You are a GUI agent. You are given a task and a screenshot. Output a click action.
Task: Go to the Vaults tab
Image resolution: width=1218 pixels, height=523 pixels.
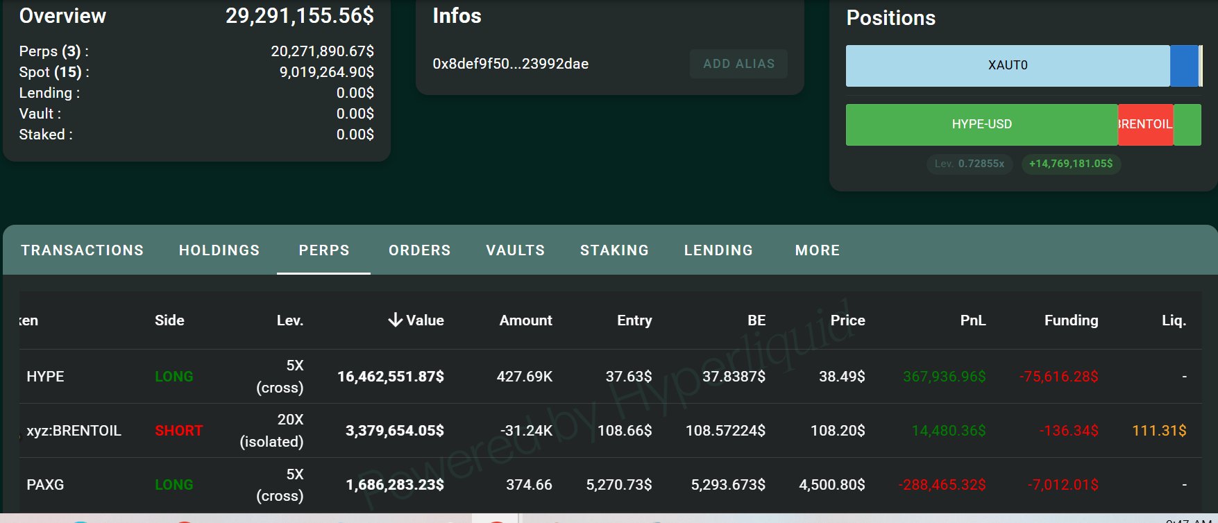click(515, 250)
